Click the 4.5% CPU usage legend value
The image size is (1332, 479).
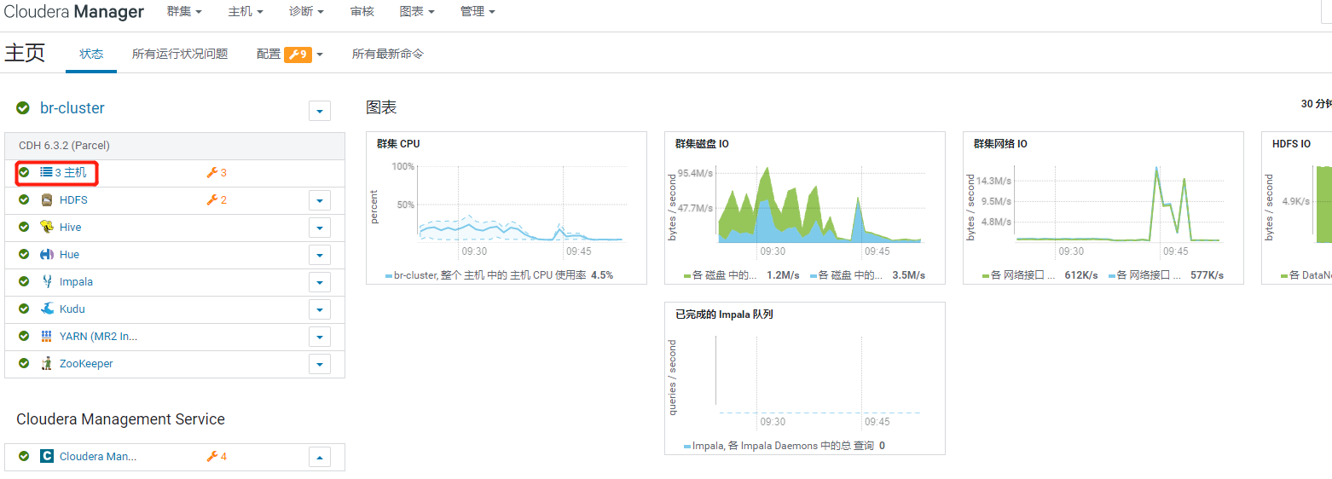tap(602, 275)
